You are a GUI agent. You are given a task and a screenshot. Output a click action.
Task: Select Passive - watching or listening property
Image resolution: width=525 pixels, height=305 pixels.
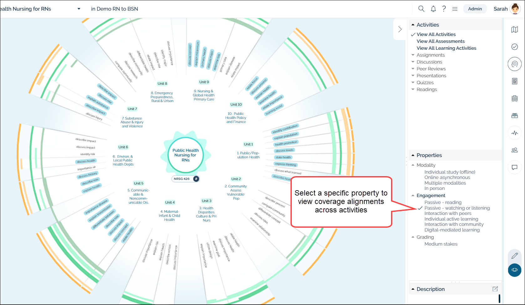[x=457, y=208]
